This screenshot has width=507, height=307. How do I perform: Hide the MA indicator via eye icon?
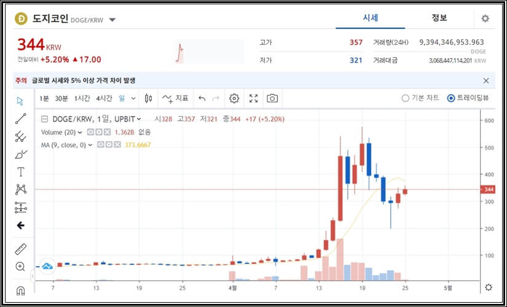point(101,145)
